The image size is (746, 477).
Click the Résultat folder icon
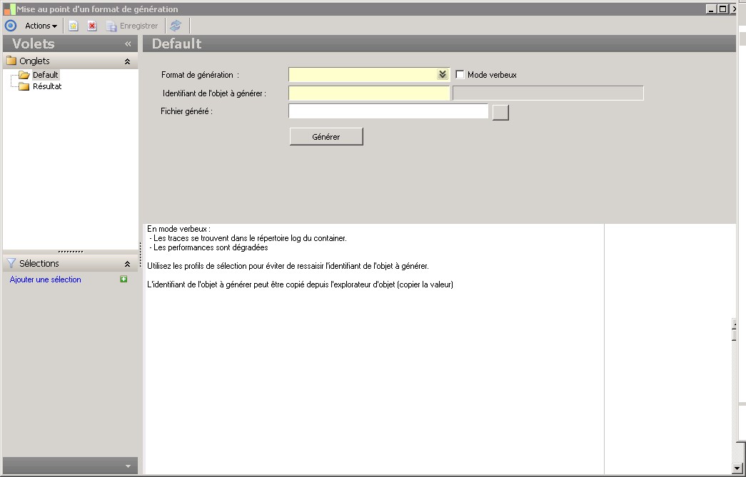[x=24, y=86]
